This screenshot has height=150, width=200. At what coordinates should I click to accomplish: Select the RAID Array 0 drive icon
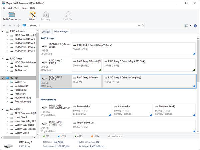pyautogui.click(x=45, y=62)
